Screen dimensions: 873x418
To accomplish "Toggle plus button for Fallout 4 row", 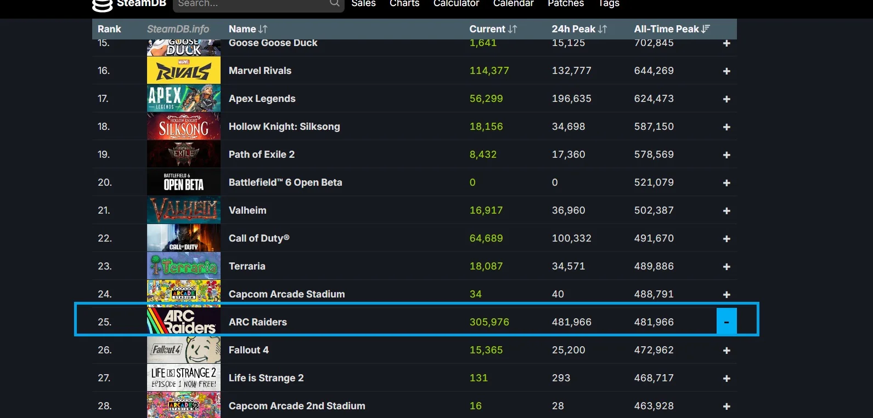I will (x=726, y=351).
